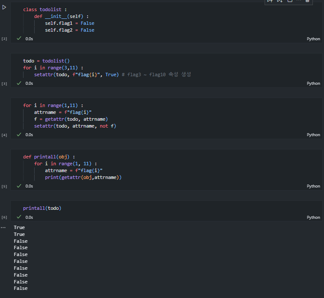Click 'attrname = f"flag{i}"' in cell 4
This screenshot has width=324, height=298.
coord(63,112)
